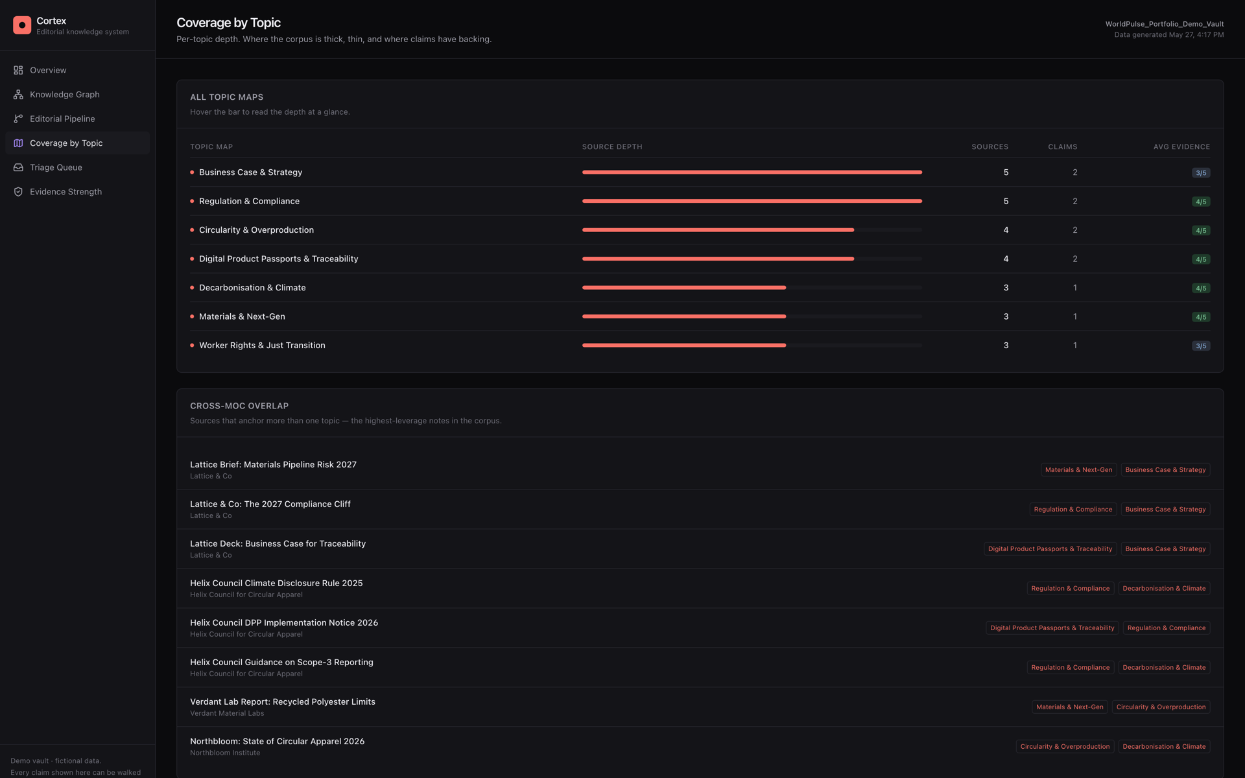Open Helix Council Climate Disclosure Rule 2025

click(276, 583)
